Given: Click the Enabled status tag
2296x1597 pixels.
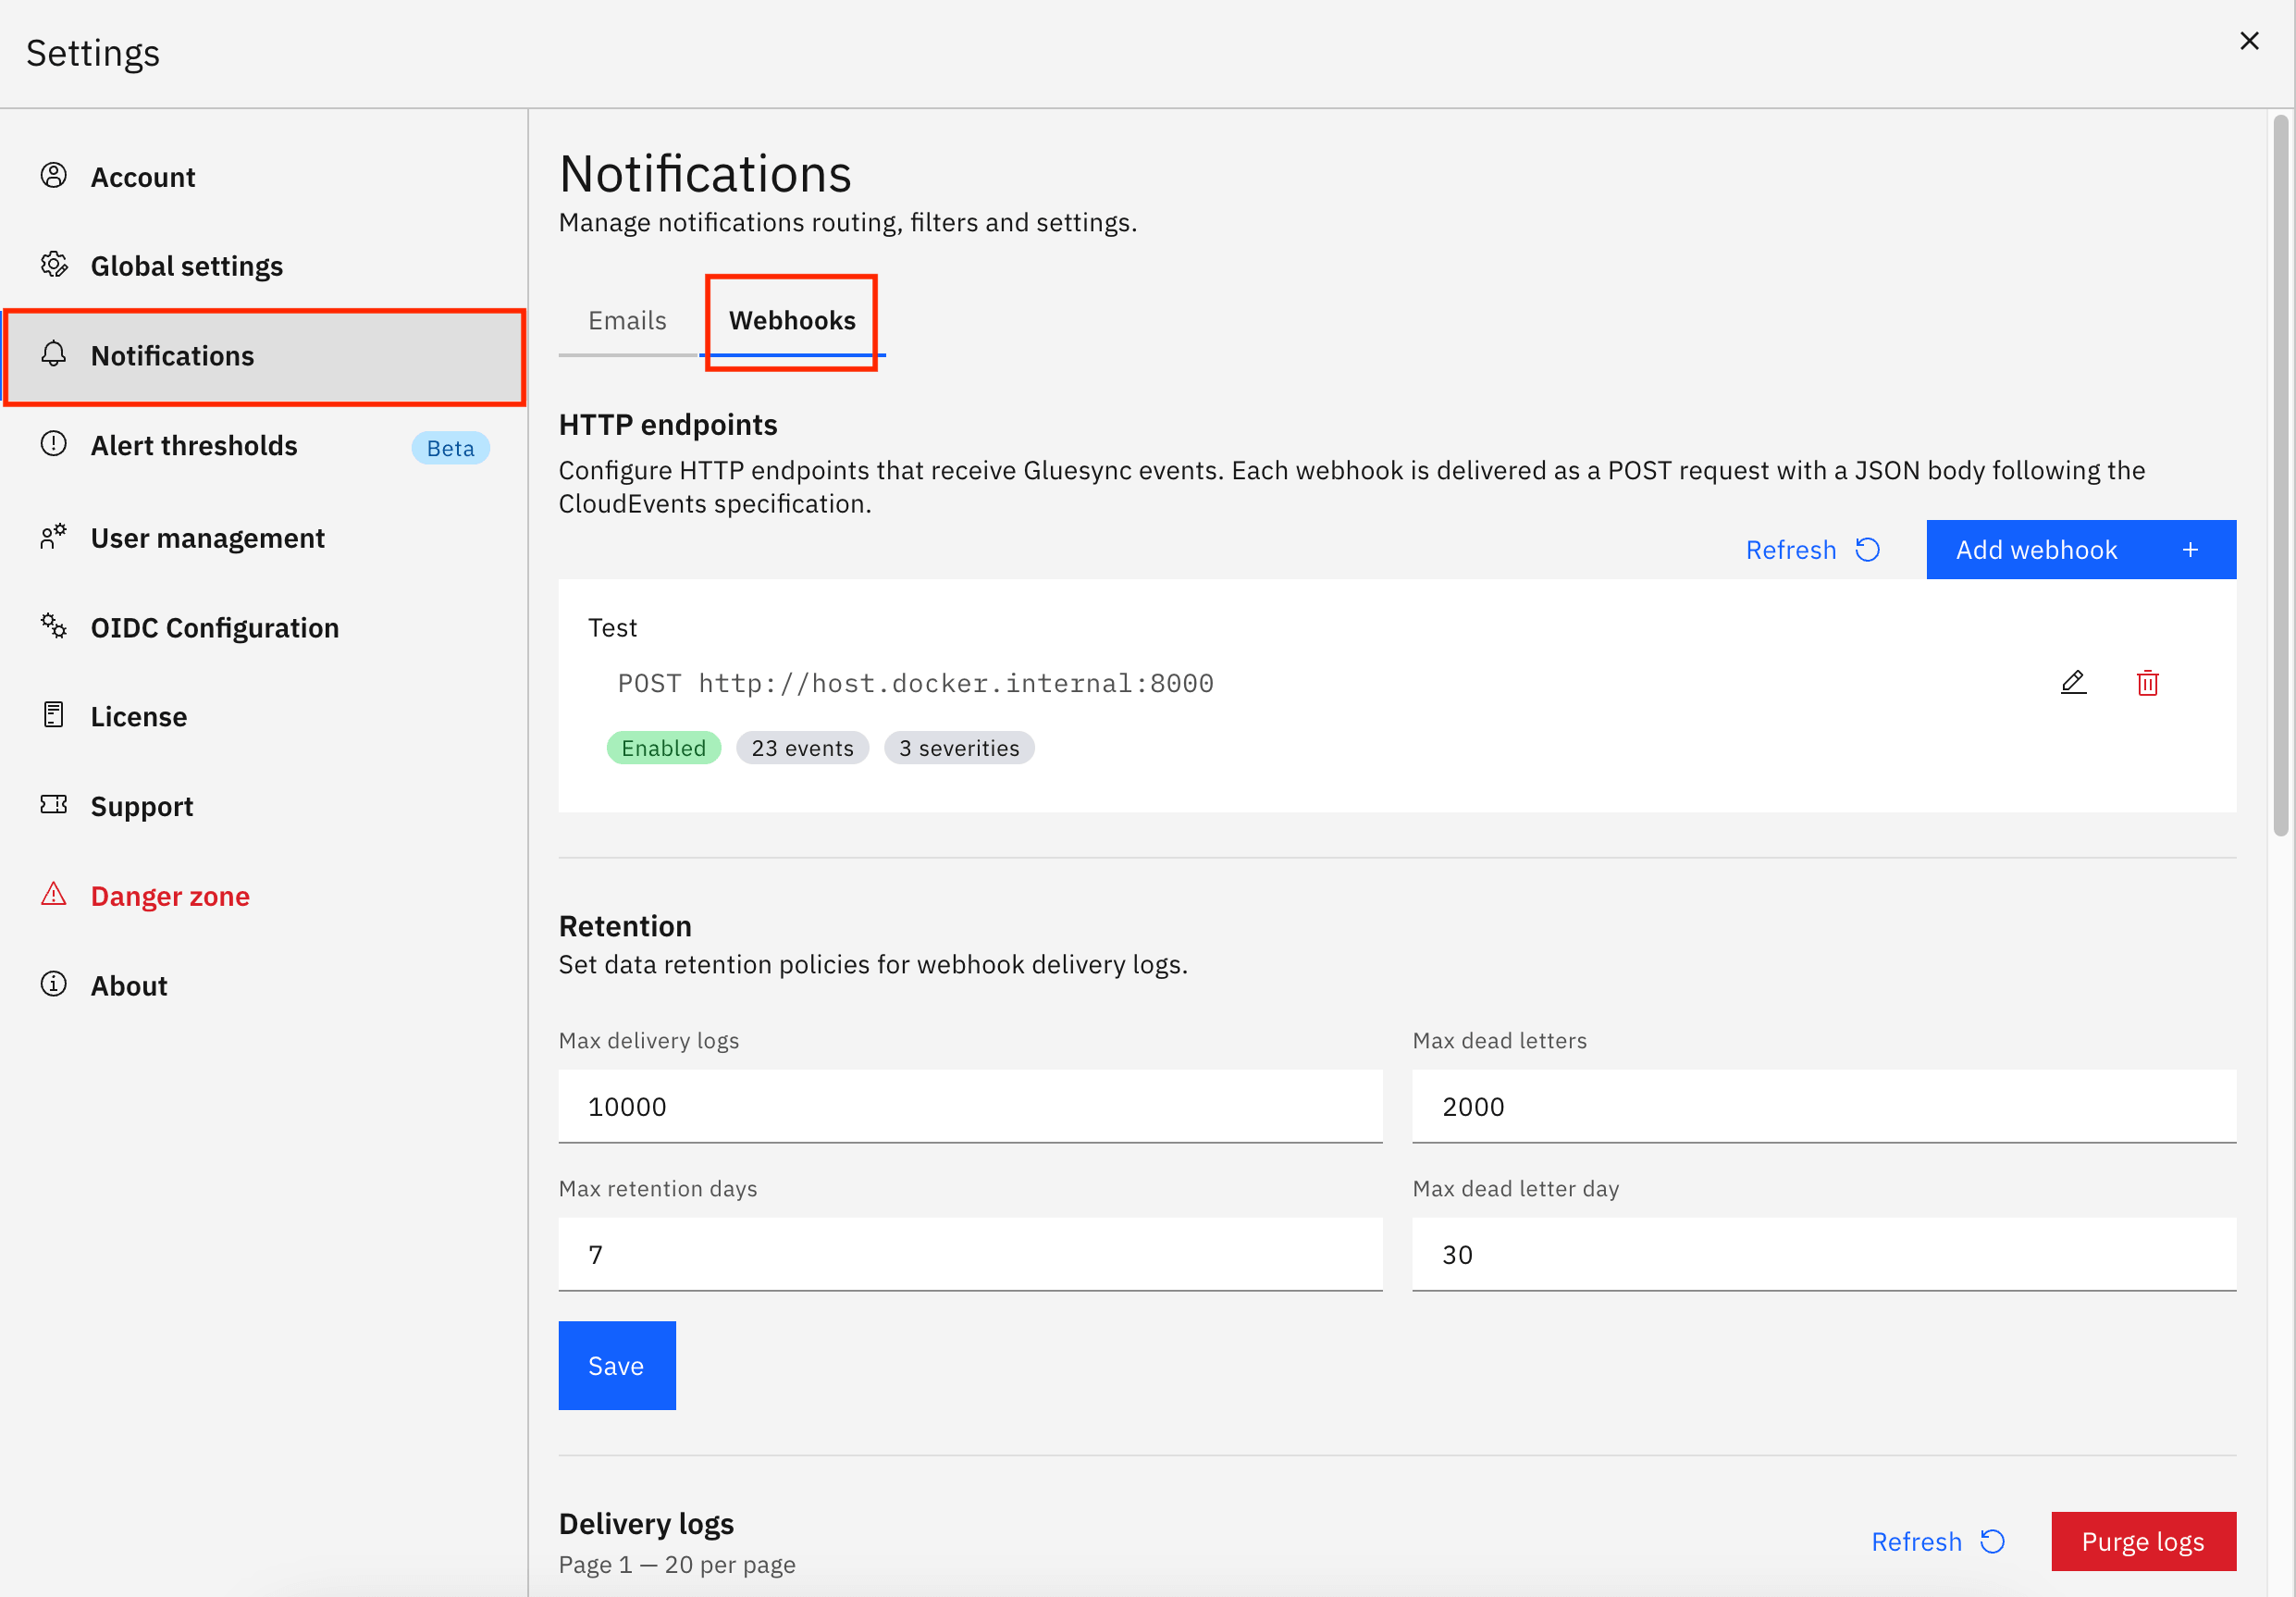Looking at the screenshot, I should click(664, 748).
